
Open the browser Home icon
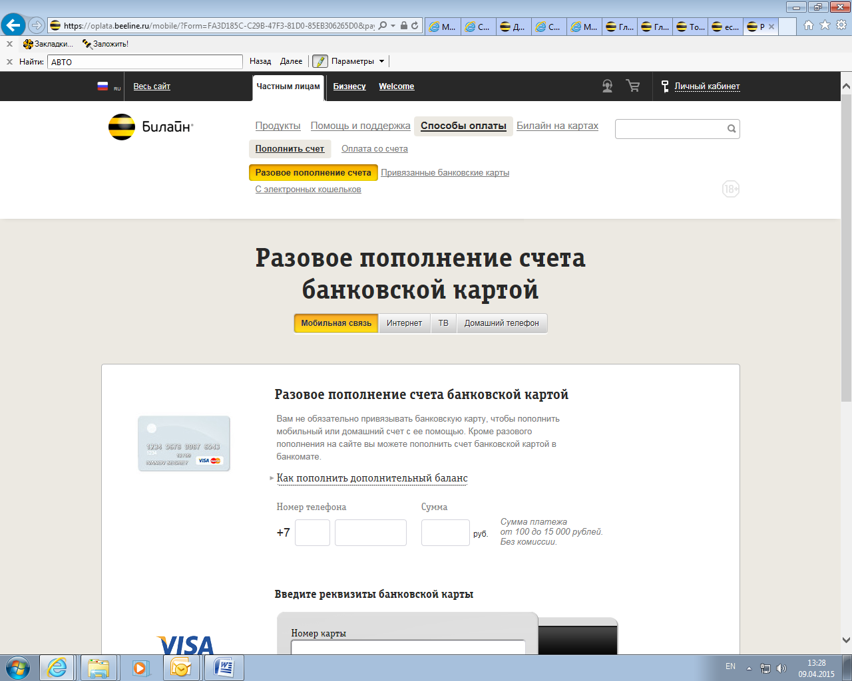pyautogui.click(x=809, y=25)
